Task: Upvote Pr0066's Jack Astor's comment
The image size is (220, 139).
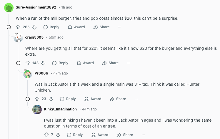Action: tap(37, 99)
